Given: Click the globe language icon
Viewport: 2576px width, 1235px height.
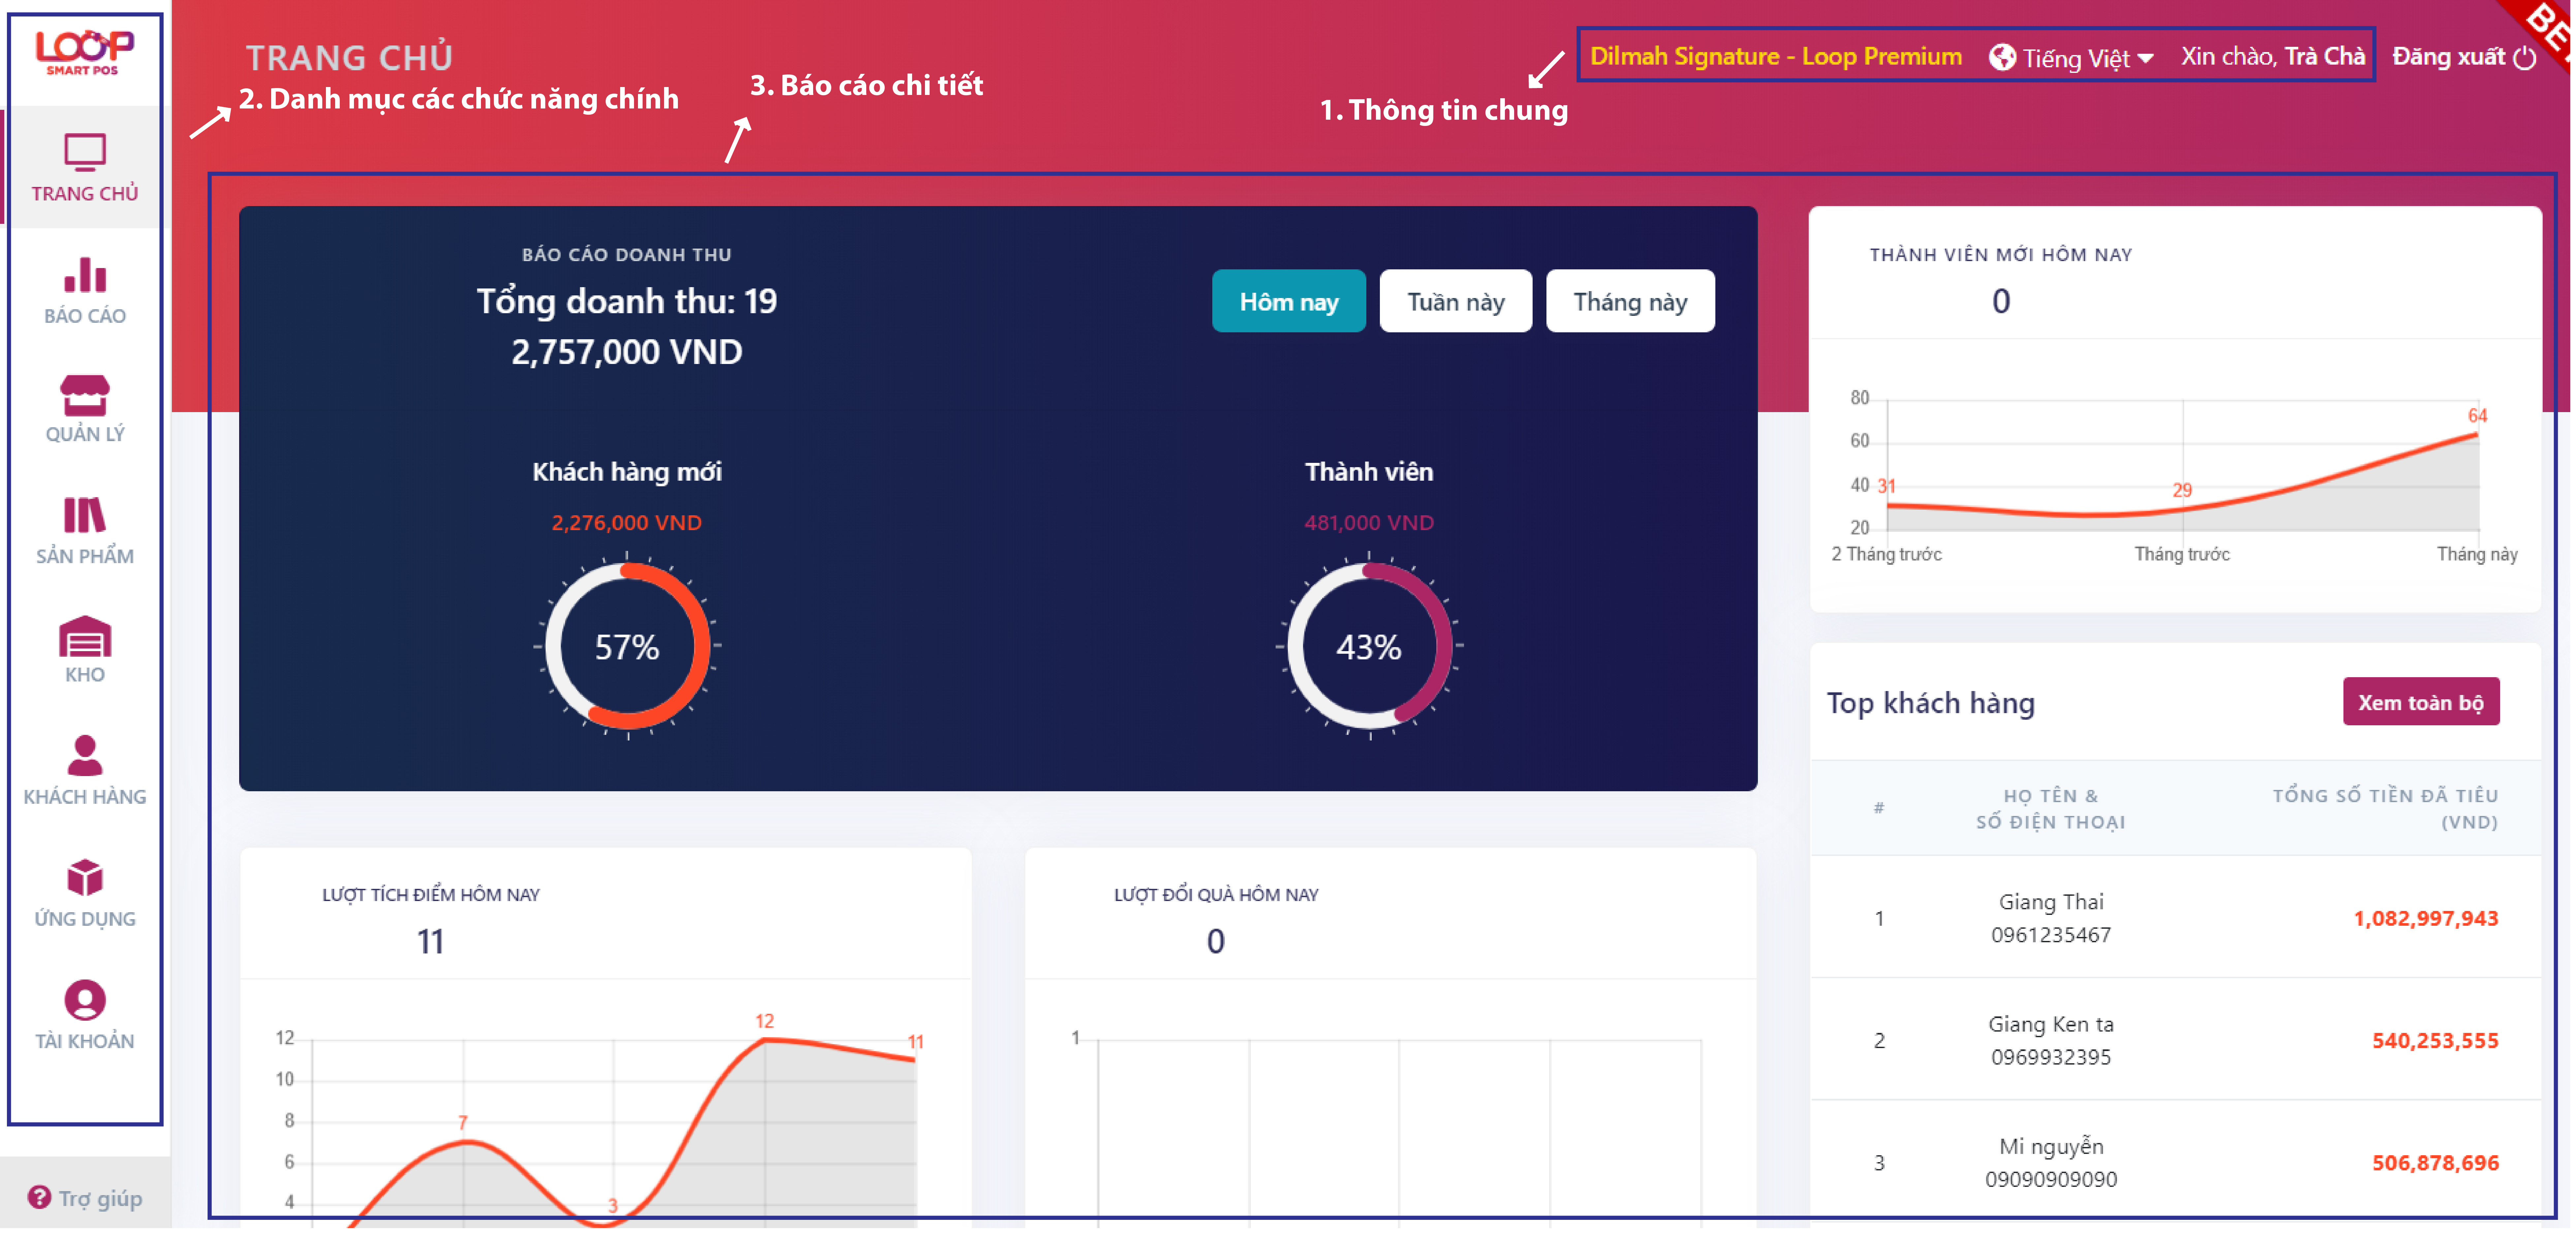Looking at the screenshot, I should (2002, 57).
